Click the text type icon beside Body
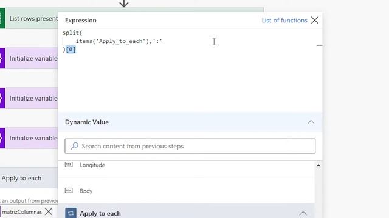The height and width of the screenshot is (218, 389). 69,190
